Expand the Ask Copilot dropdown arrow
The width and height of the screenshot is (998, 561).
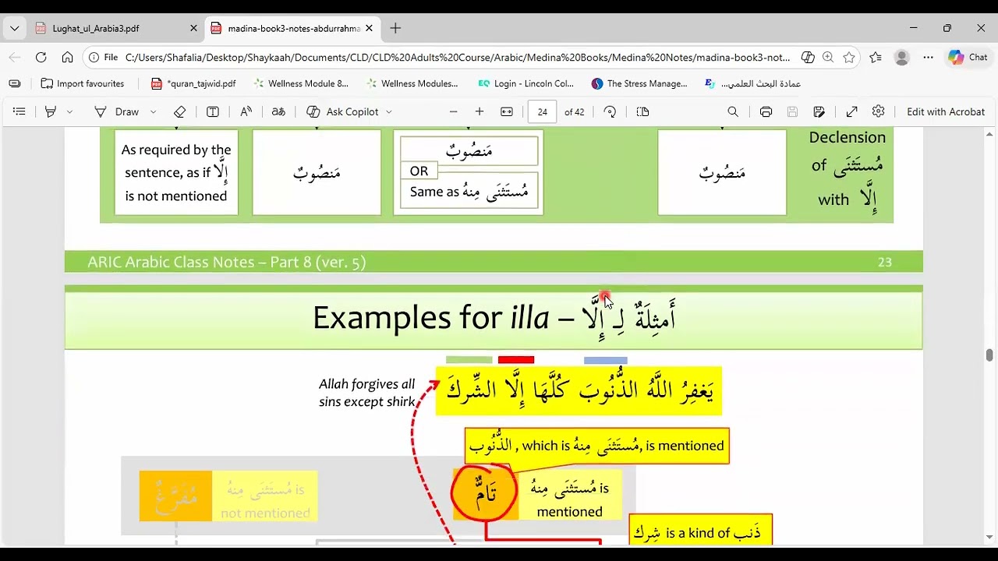coord(388,111)
